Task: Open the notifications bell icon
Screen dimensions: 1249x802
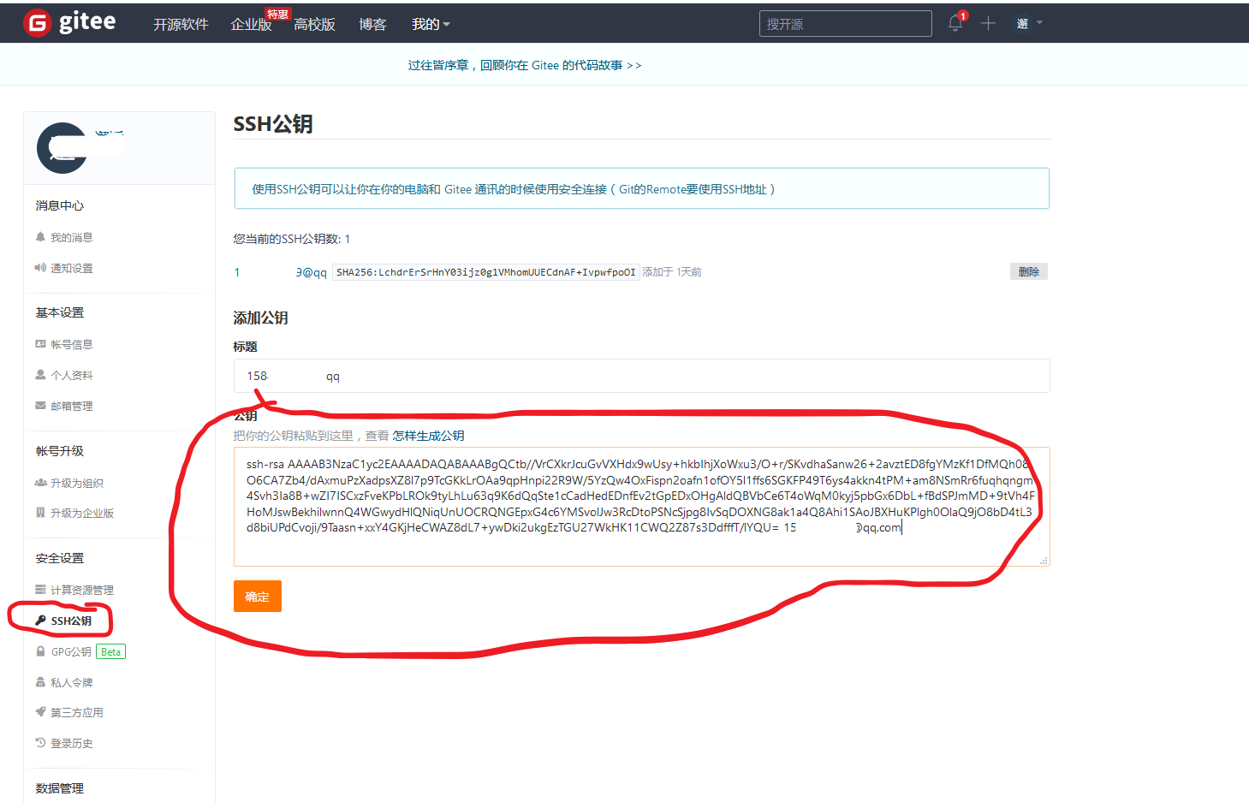Action: tap(955, 23)
